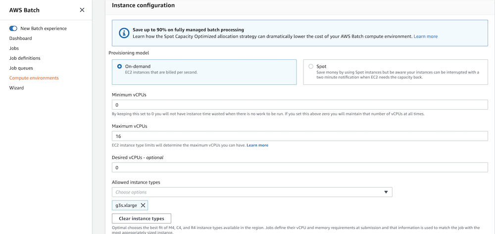Image resolution: width=495 pixels, height=234 pixels.
Task: Click the Allowed instance types label
Action: coord(136,182)
